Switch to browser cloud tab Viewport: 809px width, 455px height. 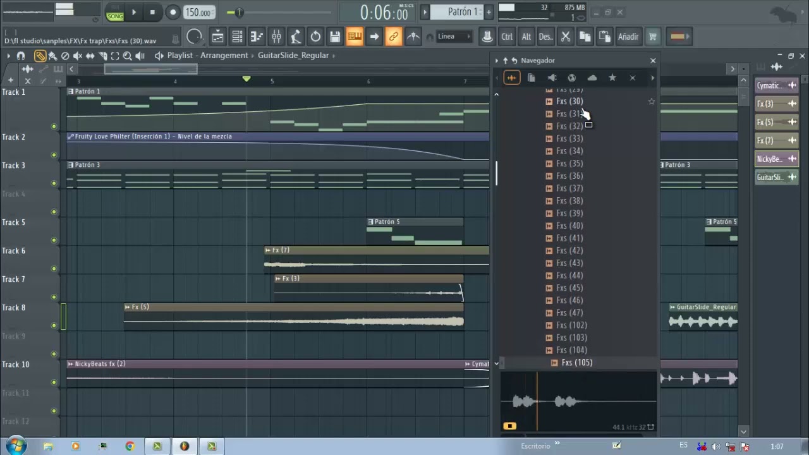[x=592, y=78]
